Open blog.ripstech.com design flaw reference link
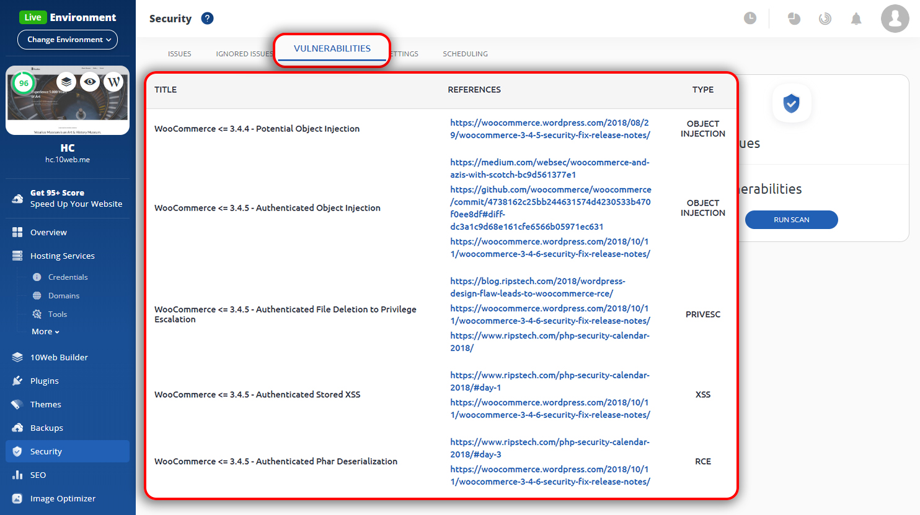Image resolution: width=920 pixels, height=515 pixels. [x=537, y=287]
